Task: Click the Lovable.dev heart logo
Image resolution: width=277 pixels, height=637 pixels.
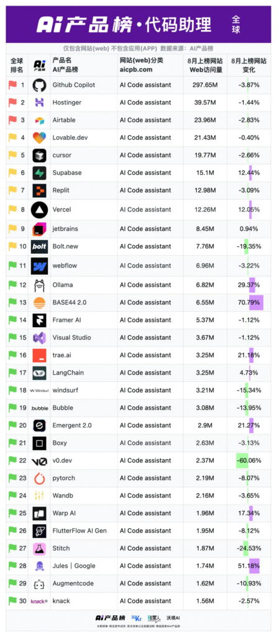Action: click(39, 137)
